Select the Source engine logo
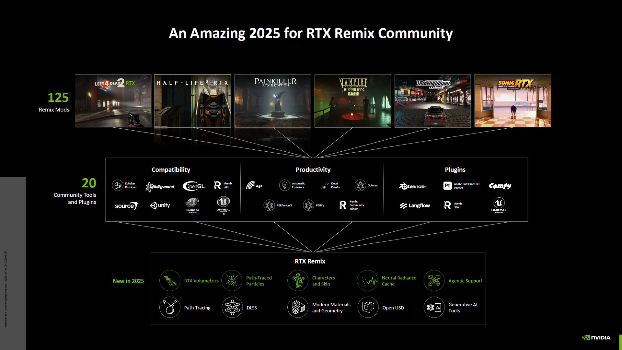The width and height of the screenshot is (622, 350). 126,206
